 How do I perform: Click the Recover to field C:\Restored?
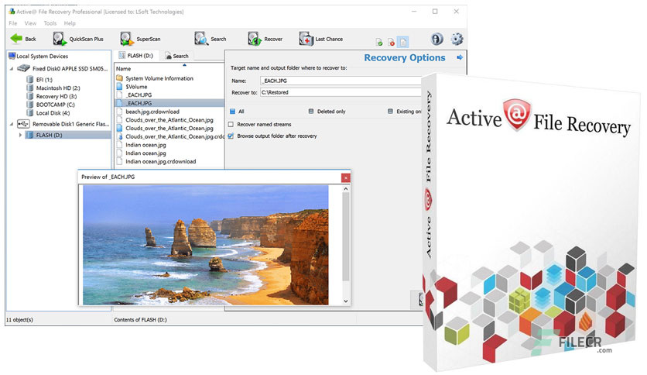tap(341, 92)
